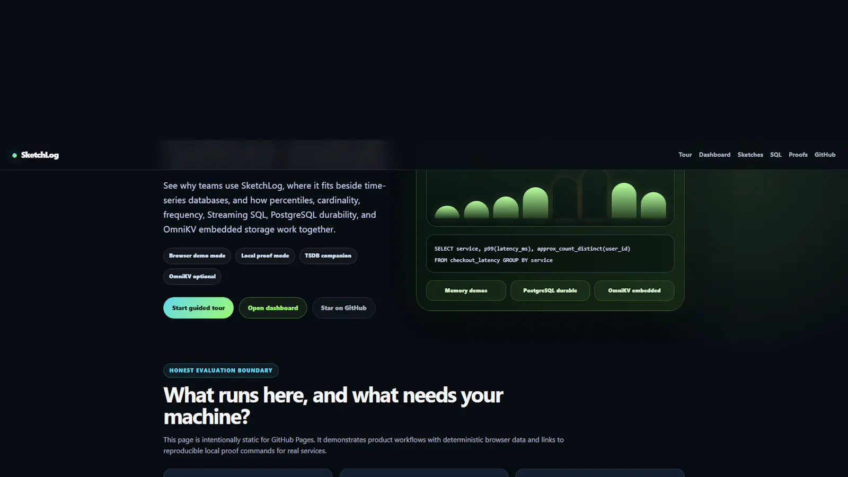Click the 'This page is intentionally static' paragraph

pyautogui.click(x=364, y=445)
